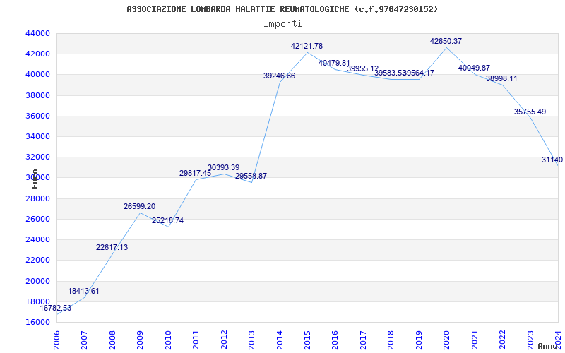Click the x-axis year label 2023
This screenshot has height=353, width=565.
pyautogui.click(x=530, y=340)
